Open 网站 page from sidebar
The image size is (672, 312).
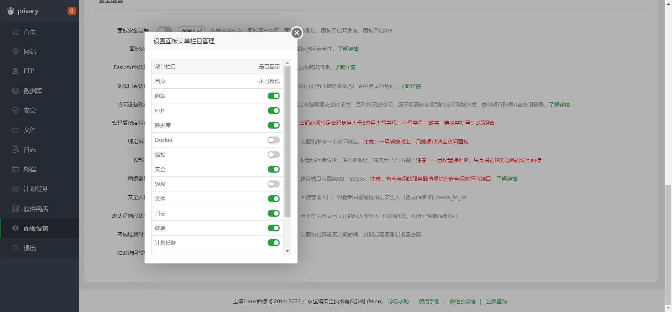[x=40, y=51]
